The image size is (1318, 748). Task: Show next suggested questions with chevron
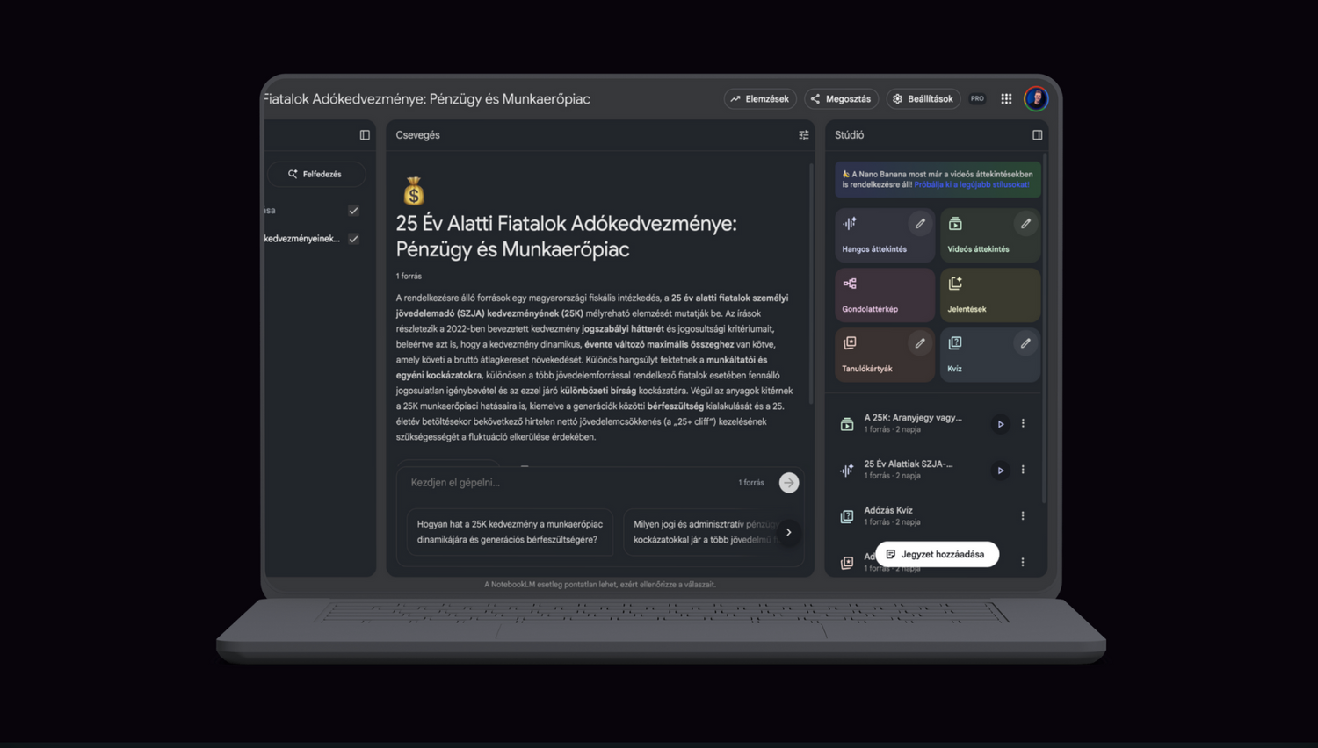[789, 532]
